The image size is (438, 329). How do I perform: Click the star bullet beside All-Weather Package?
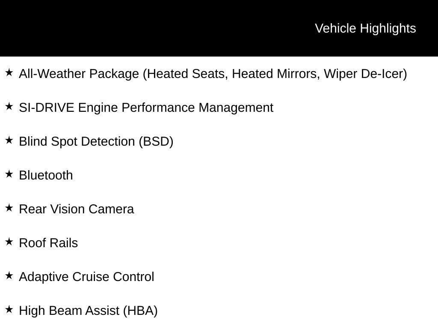pyautogui.click(x=9, y=72)
